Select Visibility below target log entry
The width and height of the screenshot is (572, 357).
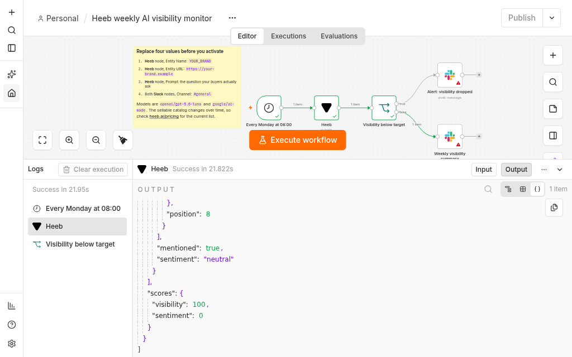point(77,244)
